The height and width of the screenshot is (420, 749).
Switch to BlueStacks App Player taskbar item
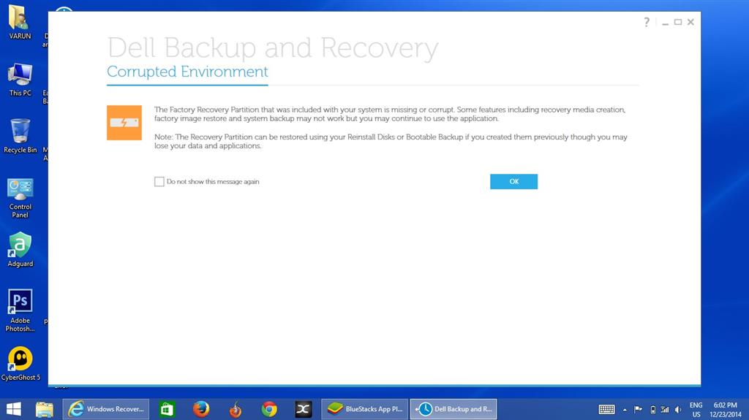(x=365, y=409)
